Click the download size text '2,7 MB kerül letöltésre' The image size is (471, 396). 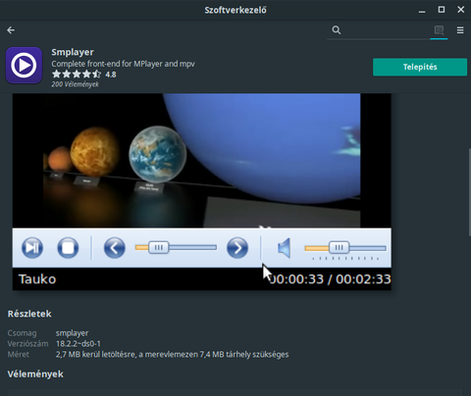(95, 355)
